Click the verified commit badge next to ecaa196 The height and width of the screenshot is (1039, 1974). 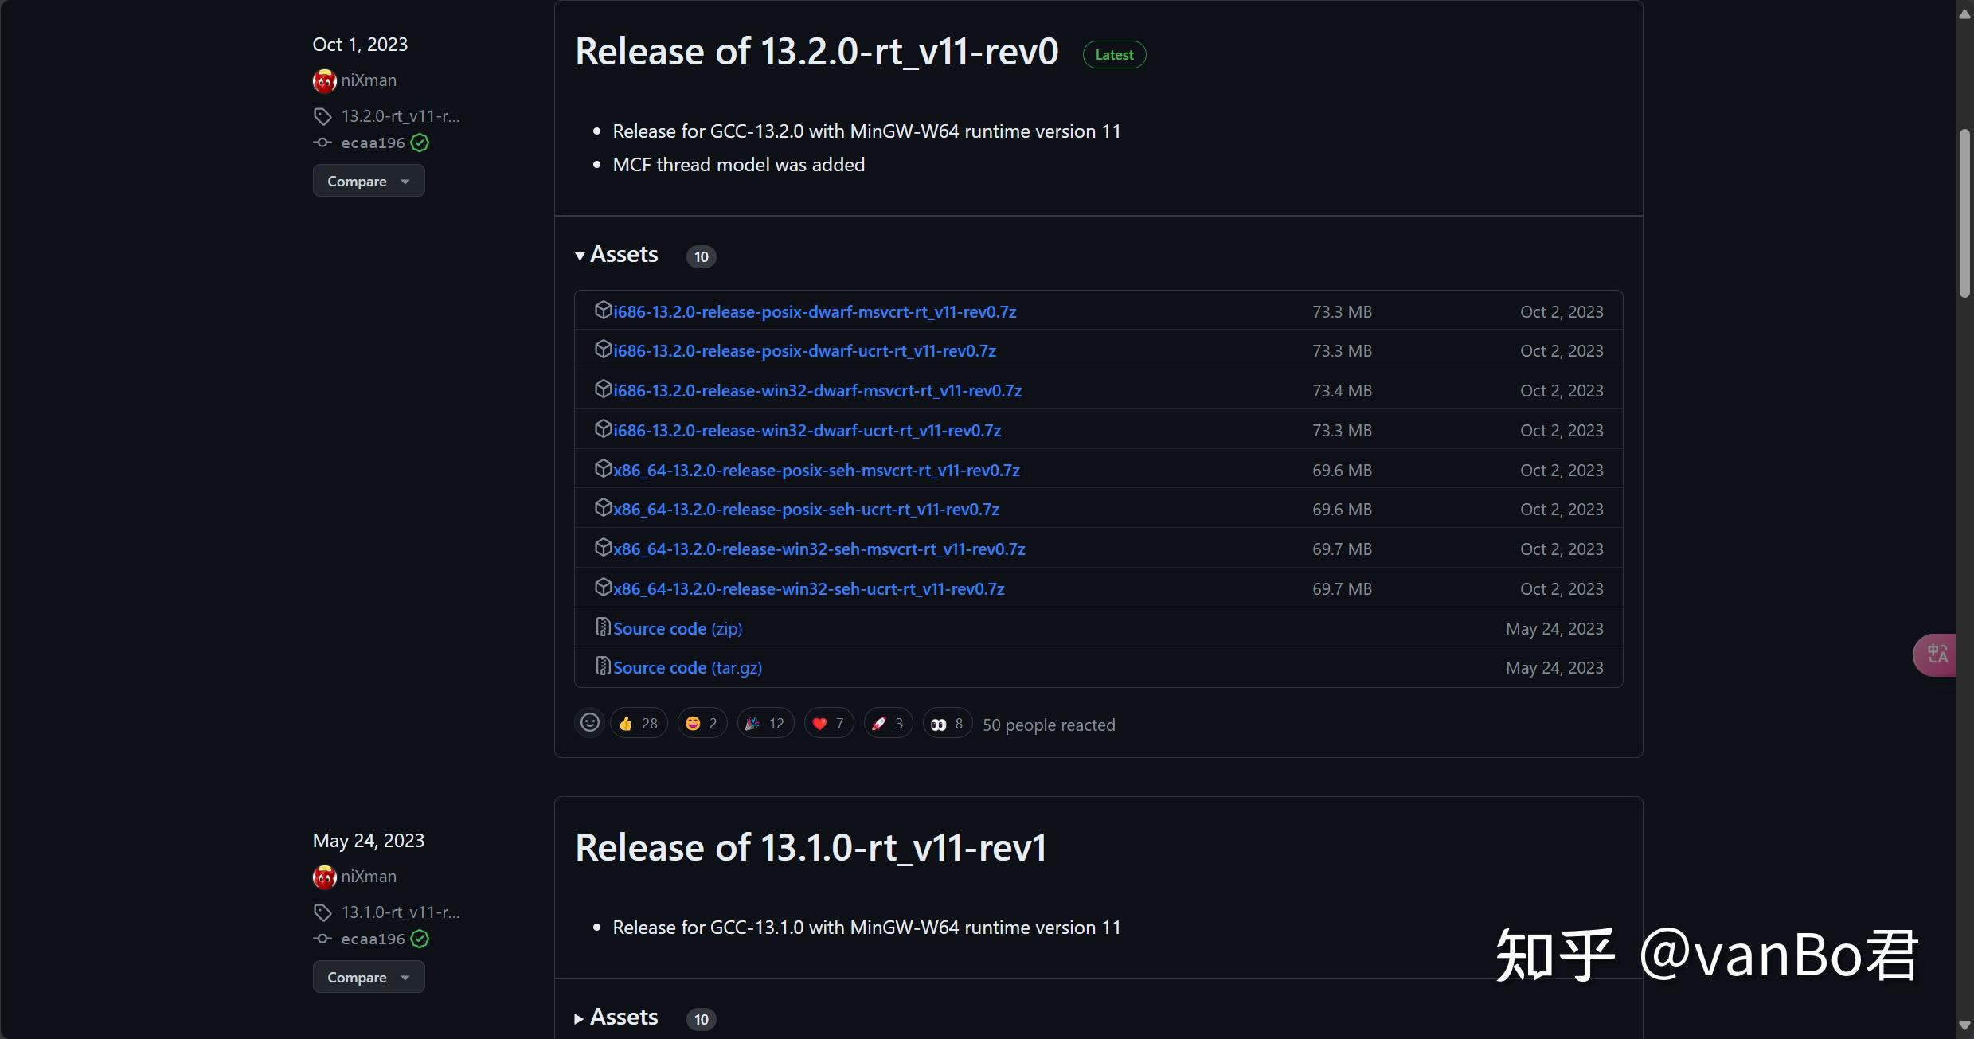click(420, 143)
